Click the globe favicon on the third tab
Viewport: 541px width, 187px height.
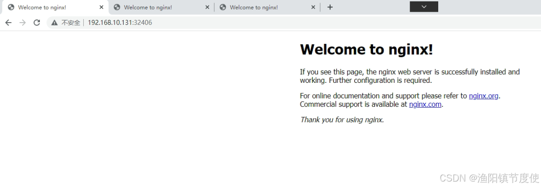pos(223,7)
